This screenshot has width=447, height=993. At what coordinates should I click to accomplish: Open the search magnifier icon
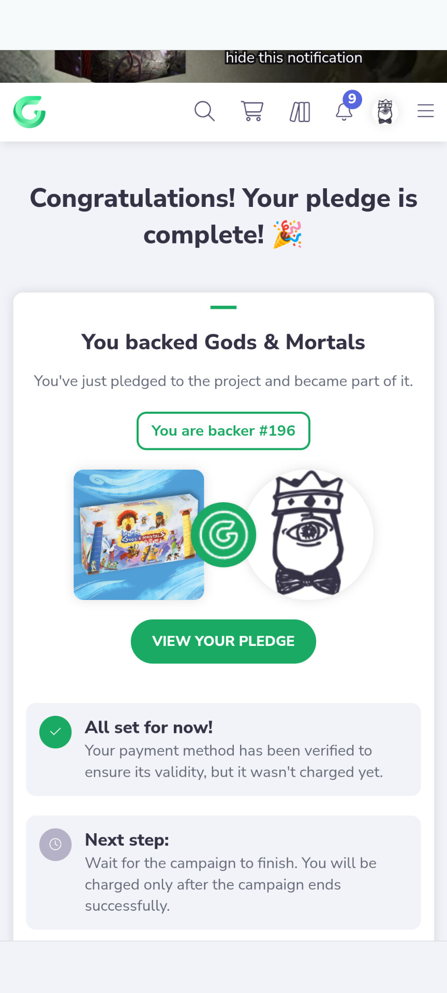pos(204,111)
